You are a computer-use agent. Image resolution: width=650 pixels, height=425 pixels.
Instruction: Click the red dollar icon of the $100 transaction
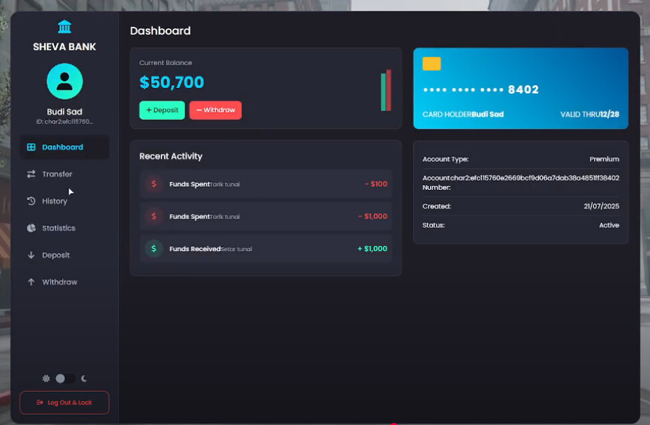click(154, 183)
